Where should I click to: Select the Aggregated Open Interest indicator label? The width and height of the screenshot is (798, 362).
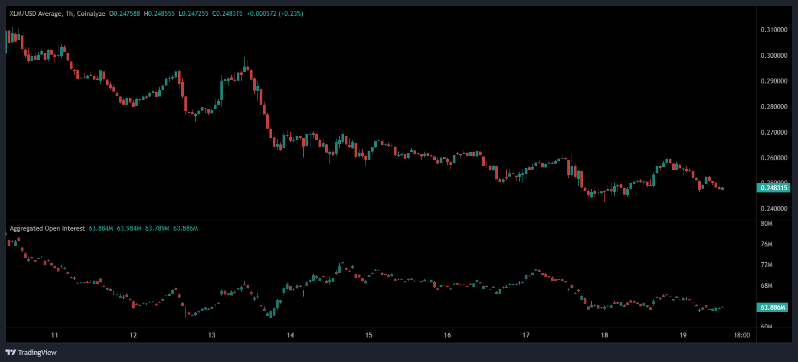47,228
